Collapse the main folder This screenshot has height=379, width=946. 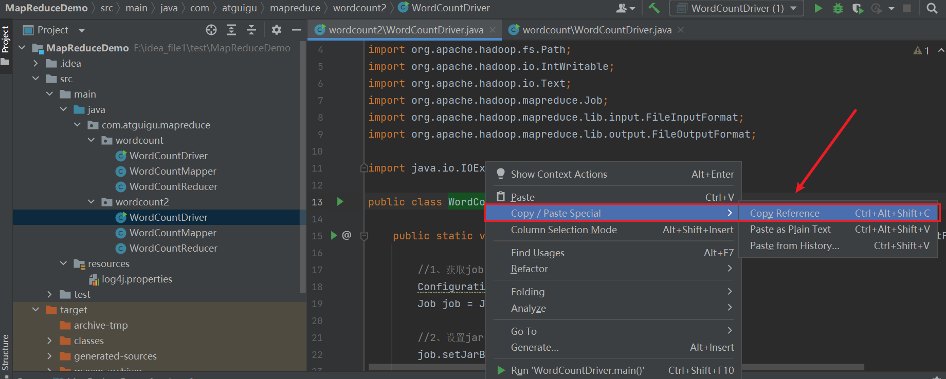coord(49,94)
